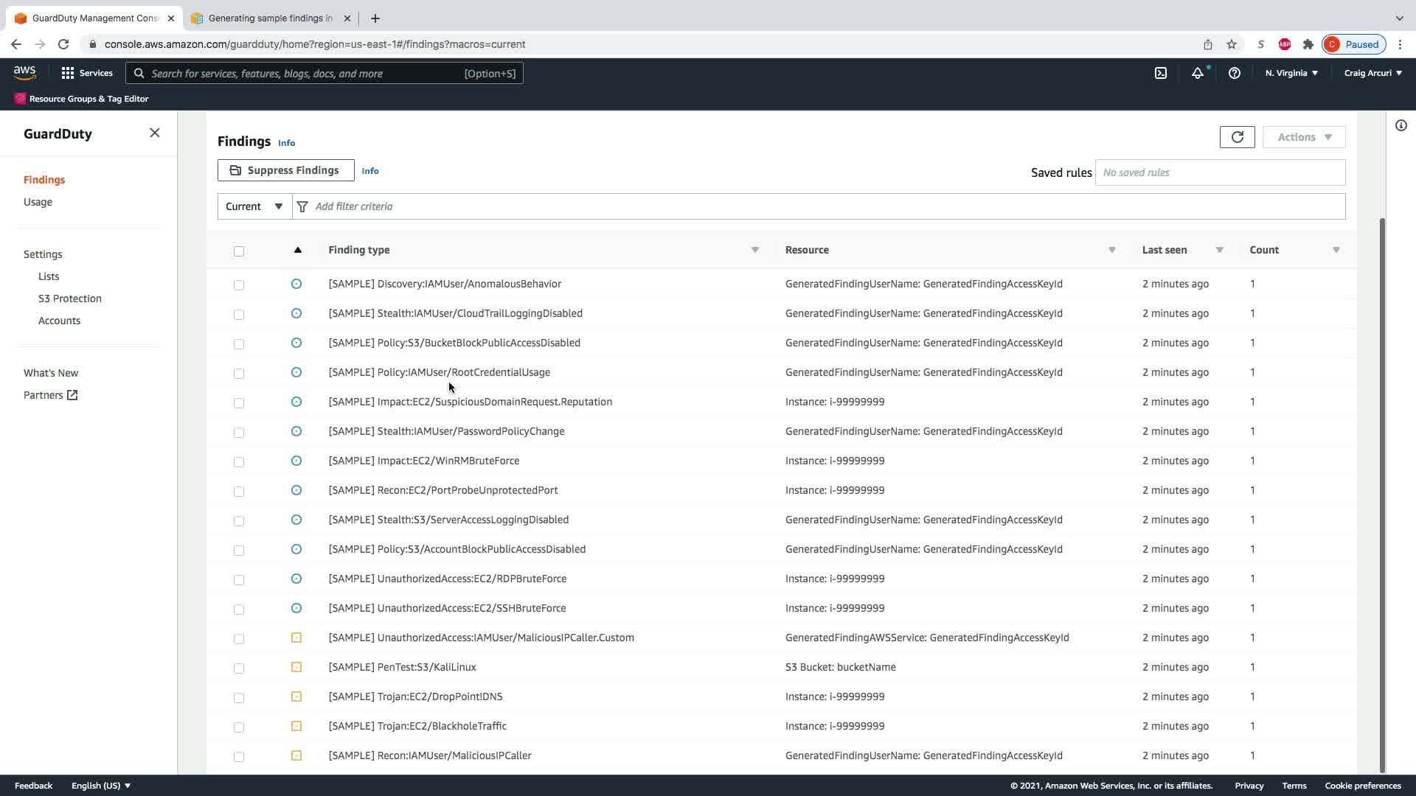Click the Suppress Findings button

pos(285,170)
